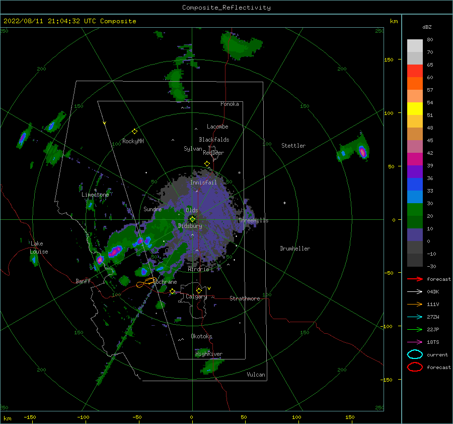This screenshot has height=424, width=453.
Task: Click the magenta 18TS arrow icon
Action: (x=415, y=342)
